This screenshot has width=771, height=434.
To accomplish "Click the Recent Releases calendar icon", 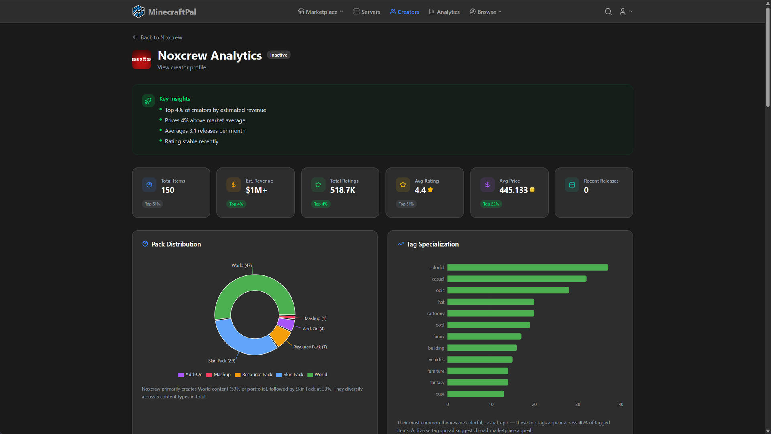I will tap(571, 185).
